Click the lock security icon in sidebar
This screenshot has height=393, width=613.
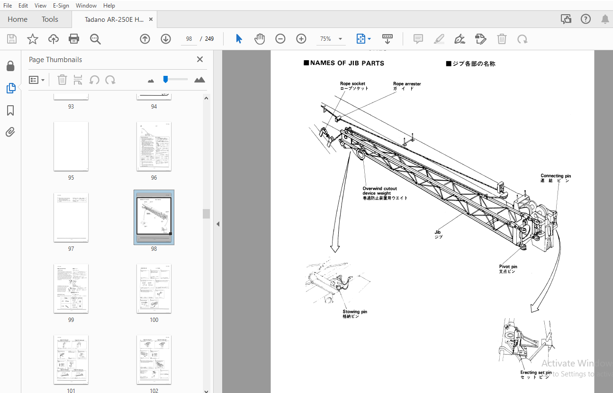click(10, 66)
